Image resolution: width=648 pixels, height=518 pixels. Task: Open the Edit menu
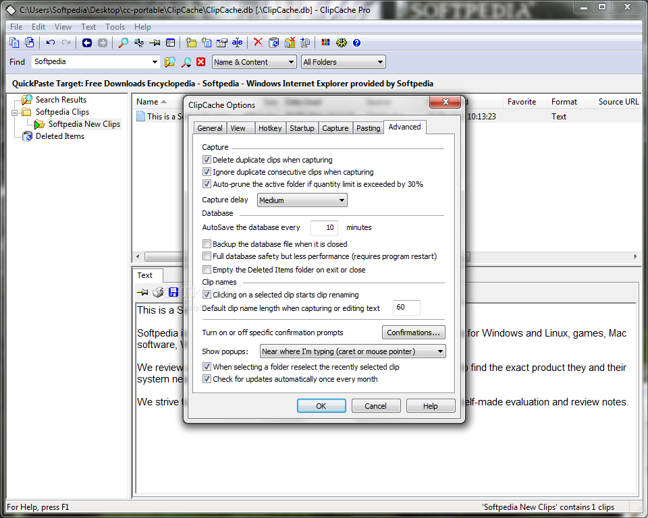point(38,27)
